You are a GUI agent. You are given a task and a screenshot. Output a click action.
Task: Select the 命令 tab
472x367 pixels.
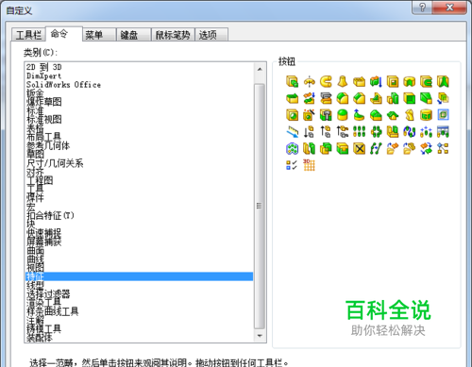tap(64, 34)
